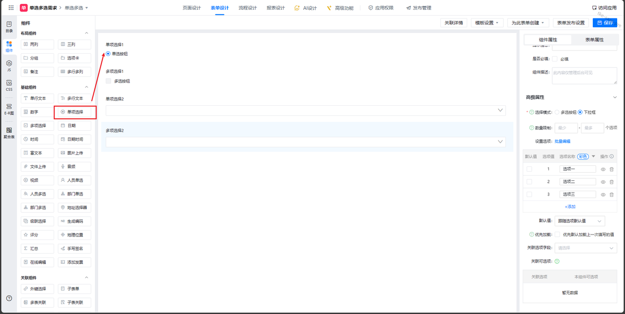Image resolution: width=625 pixels, height=314 pixels.
Task: Click the blue 保存 button
Action: (604, 23)
